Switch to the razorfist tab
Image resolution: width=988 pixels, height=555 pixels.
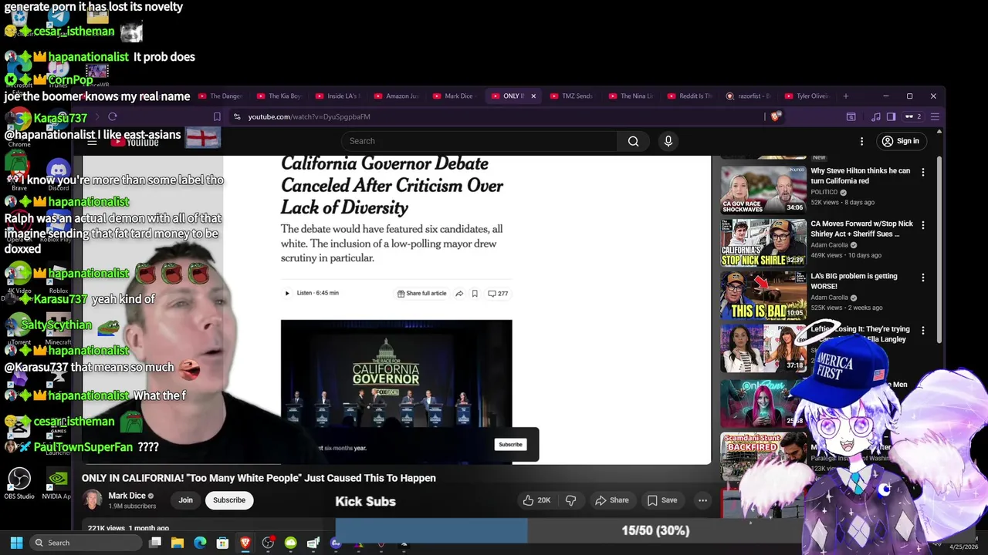click(748, 96)
